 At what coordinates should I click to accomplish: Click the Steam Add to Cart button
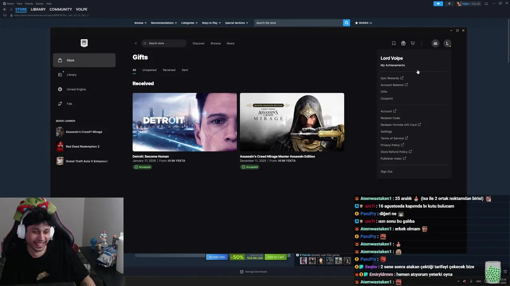point(275,257)
